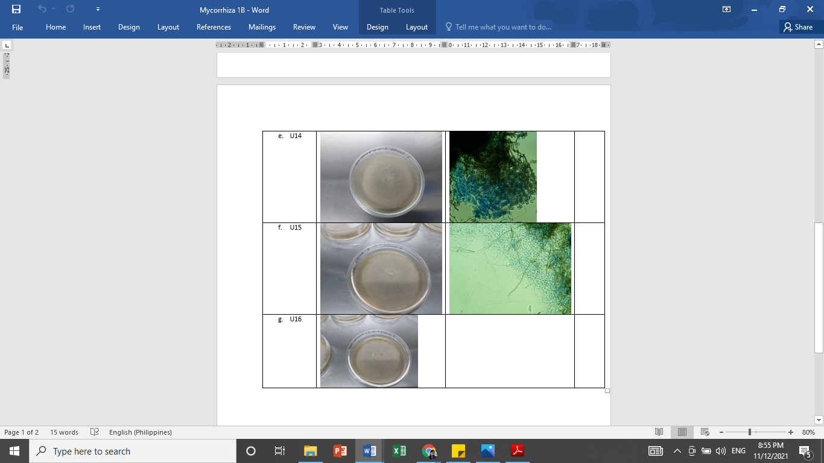Repeat the last action with Redo icon
The image size is (824, 463).
[71, 9]
